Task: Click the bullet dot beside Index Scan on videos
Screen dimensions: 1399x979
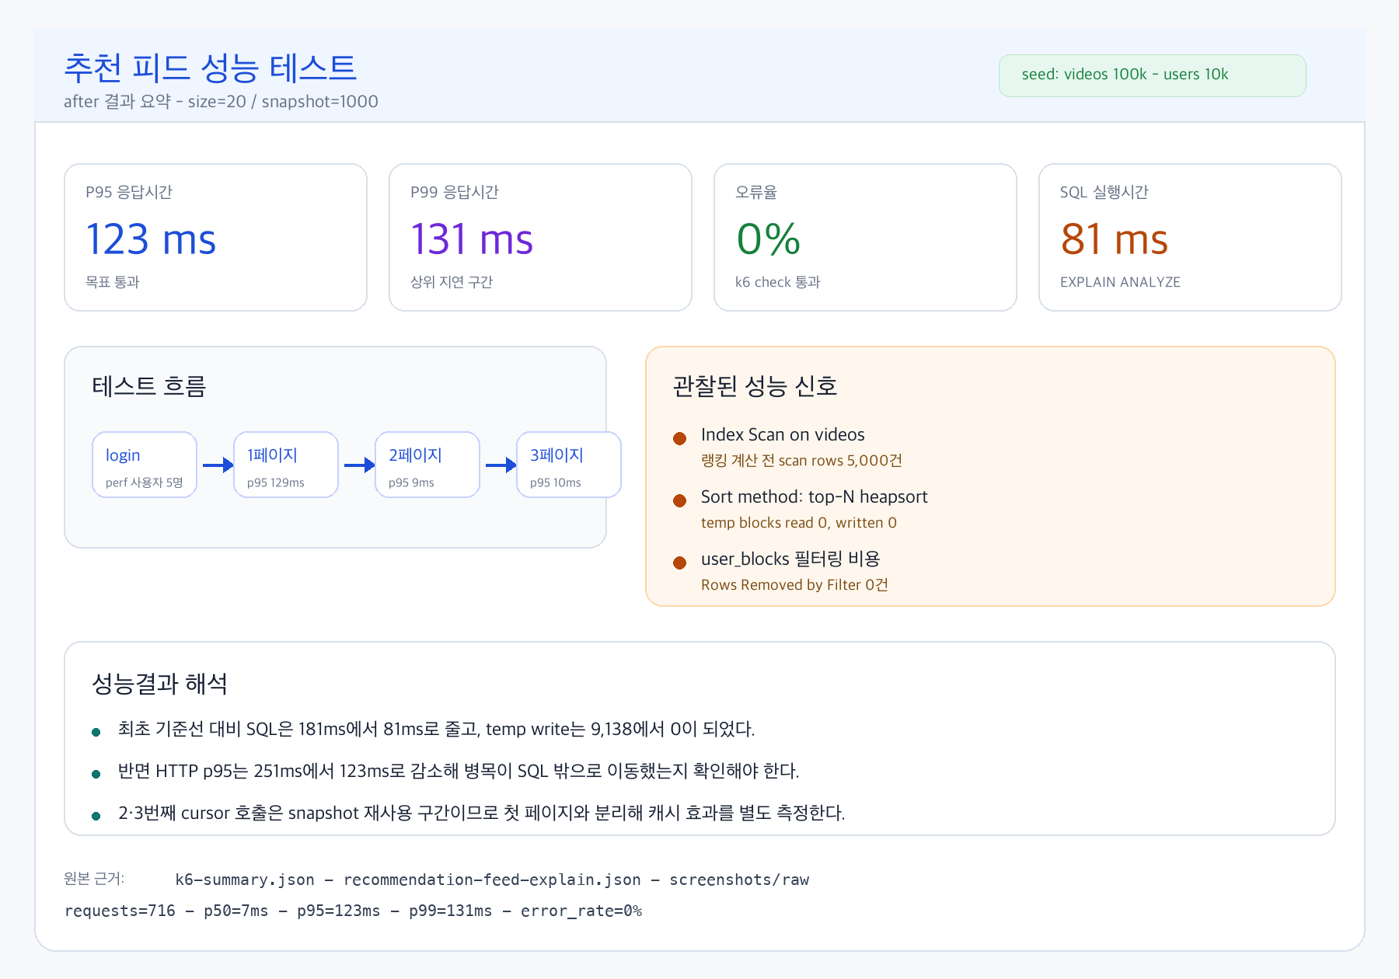Action: [x=680, y=438]
